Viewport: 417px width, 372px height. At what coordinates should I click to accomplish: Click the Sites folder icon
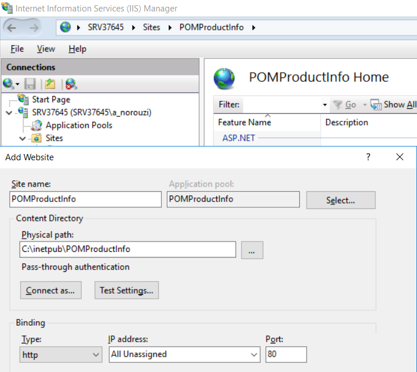pyautogui.click(x=37, y=138)
